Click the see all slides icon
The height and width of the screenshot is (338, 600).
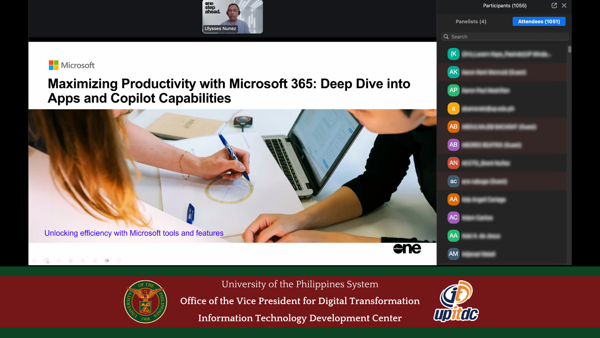pyautogui.click(x=71, y=261)
